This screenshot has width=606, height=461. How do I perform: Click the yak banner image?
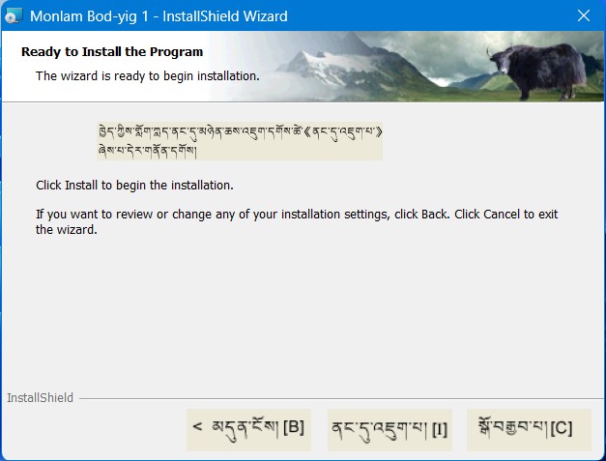tap(406, 67)
